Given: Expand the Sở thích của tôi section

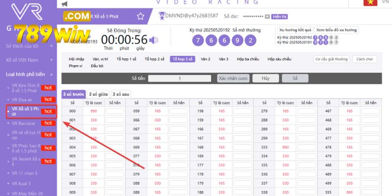Looking at the screenshot, I should click(52, 46).
